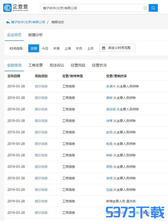Click 提示信息 in the 郑刚 row
Viewport: 168px width, 221px height.
[x=41, y=167]
